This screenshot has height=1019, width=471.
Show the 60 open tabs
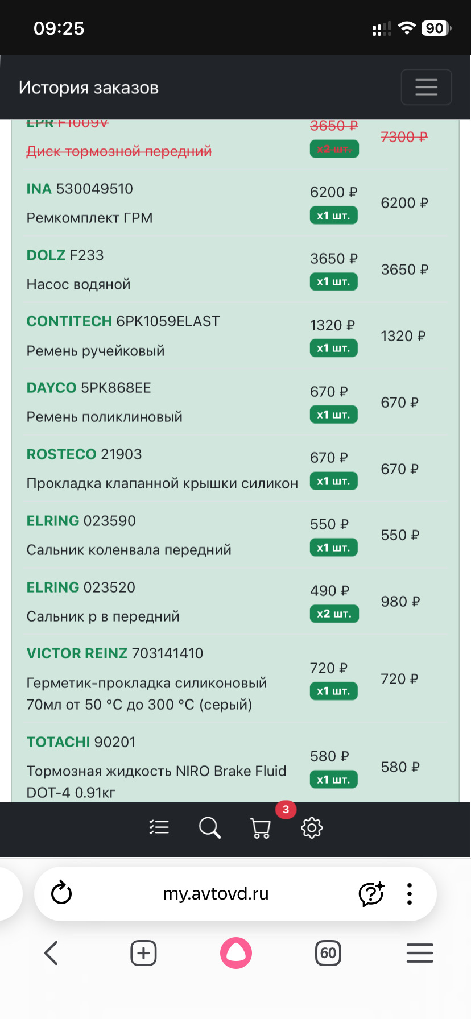pyautogui.click(x=328, y=953)
